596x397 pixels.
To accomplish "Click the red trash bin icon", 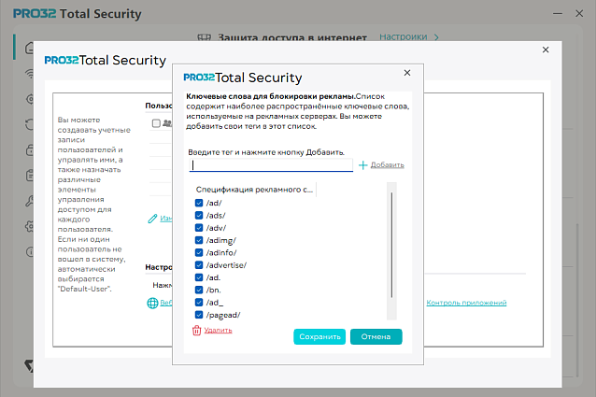I will 196,331.
